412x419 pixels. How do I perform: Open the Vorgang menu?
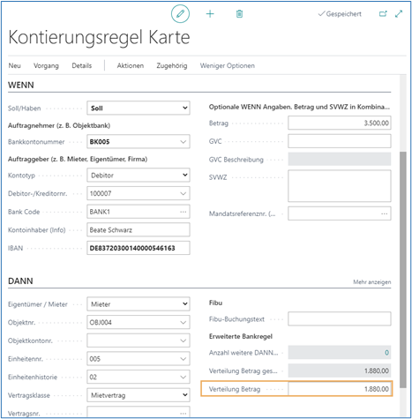[46, 65]
